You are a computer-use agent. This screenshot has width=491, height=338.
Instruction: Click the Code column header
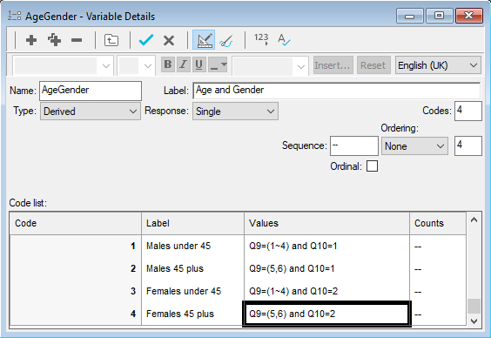click(76, 223)
